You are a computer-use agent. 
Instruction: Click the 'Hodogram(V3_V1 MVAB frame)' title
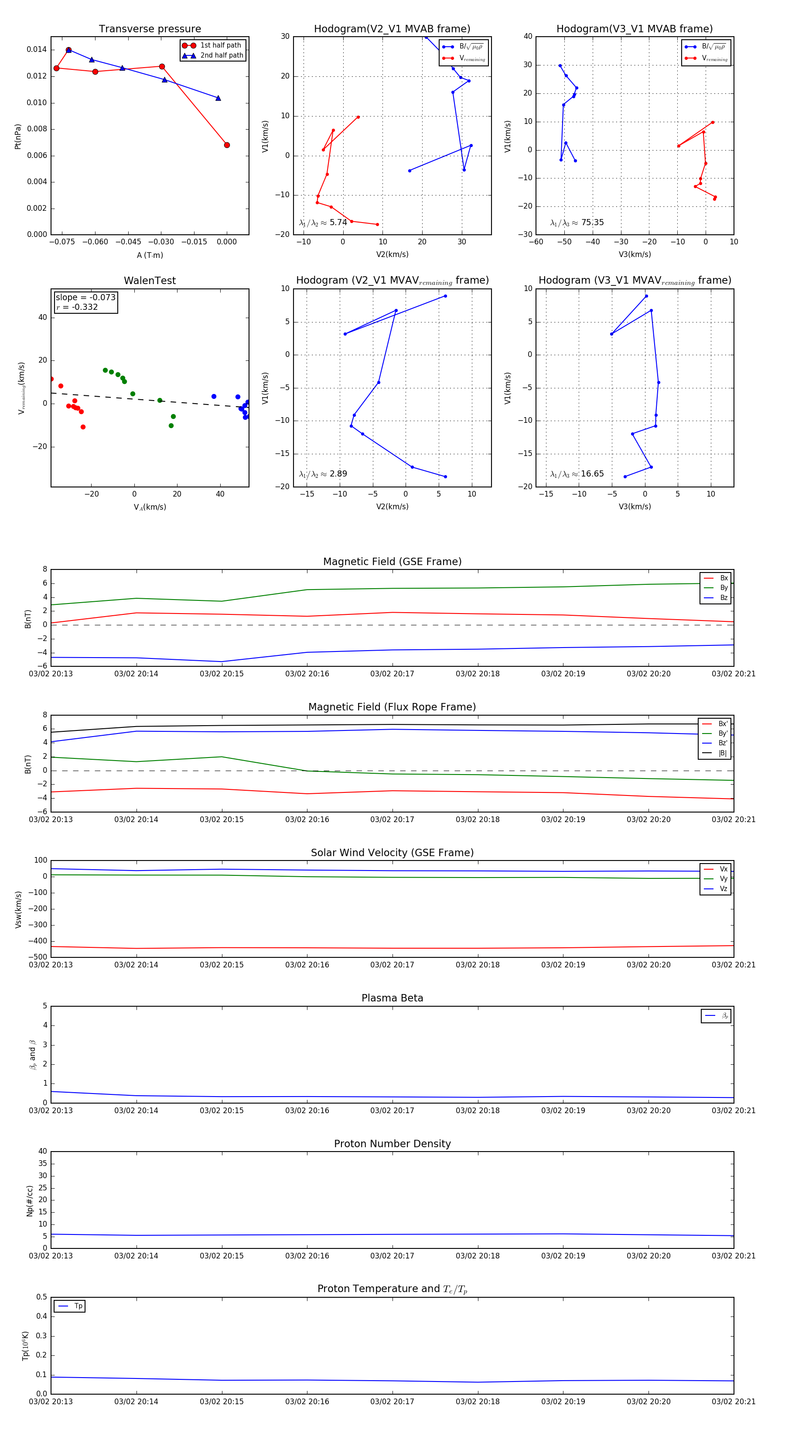tap(635, 29)
